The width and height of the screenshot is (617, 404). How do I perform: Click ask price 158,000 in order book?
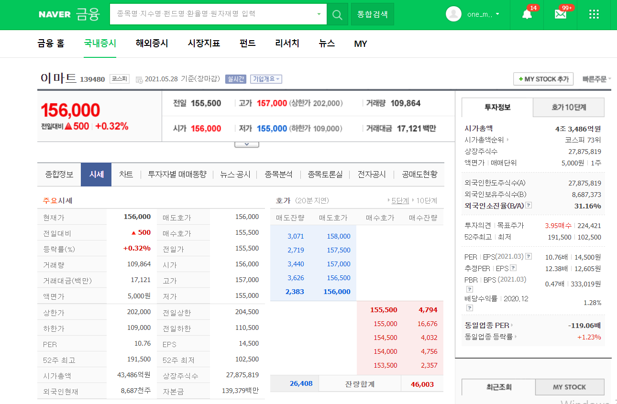[x=339, y=236]
